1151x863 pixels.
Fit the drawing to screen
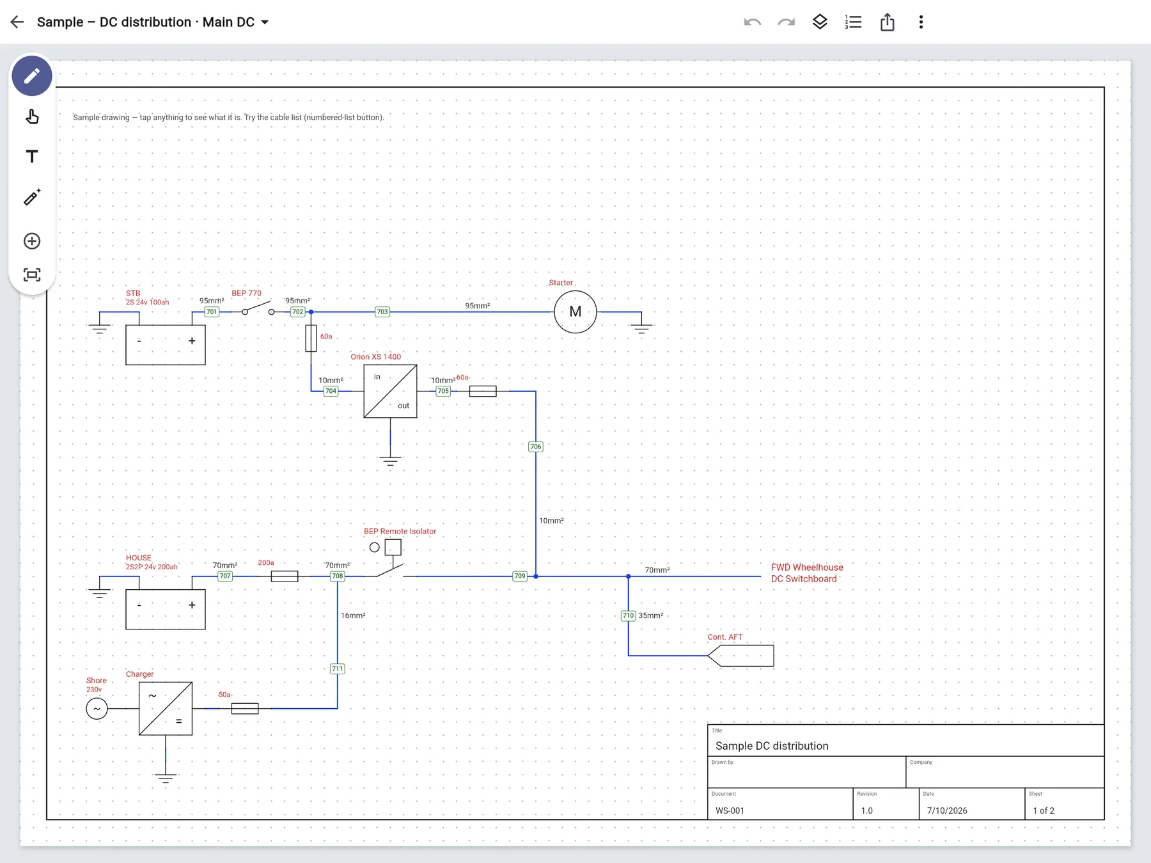click(32, 275)
